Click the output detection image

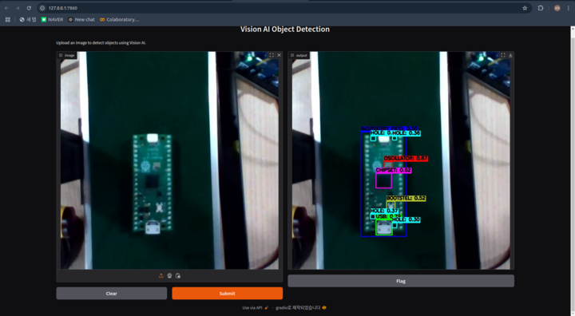pyautogui.click(x=401, y=160)
